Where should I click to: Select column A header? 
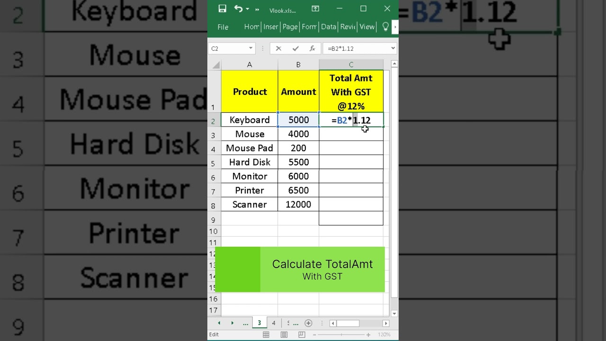[x=250, y=65]
